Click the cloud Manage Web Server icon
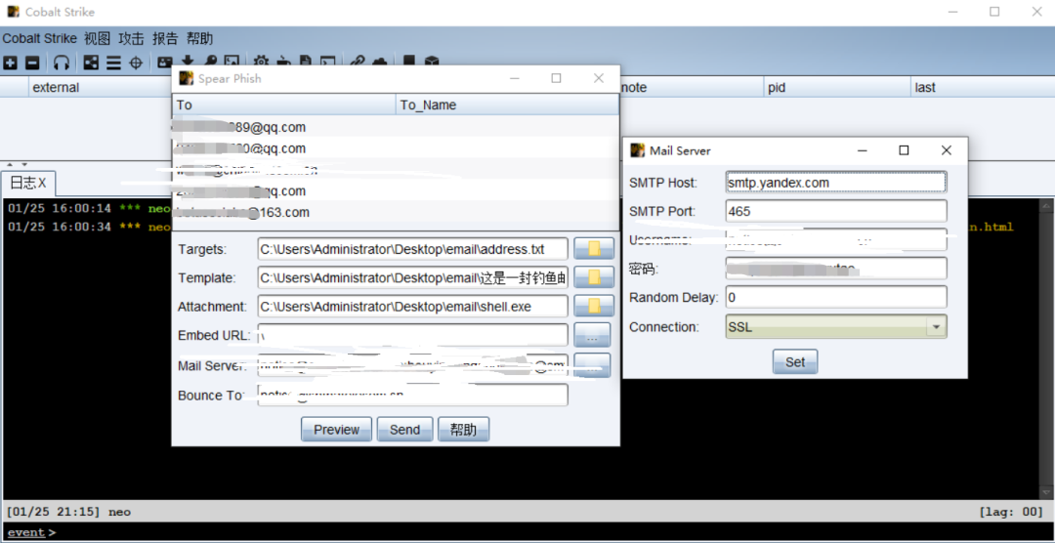The width and height of the screenshot is (1055, 543). [379, 60]
